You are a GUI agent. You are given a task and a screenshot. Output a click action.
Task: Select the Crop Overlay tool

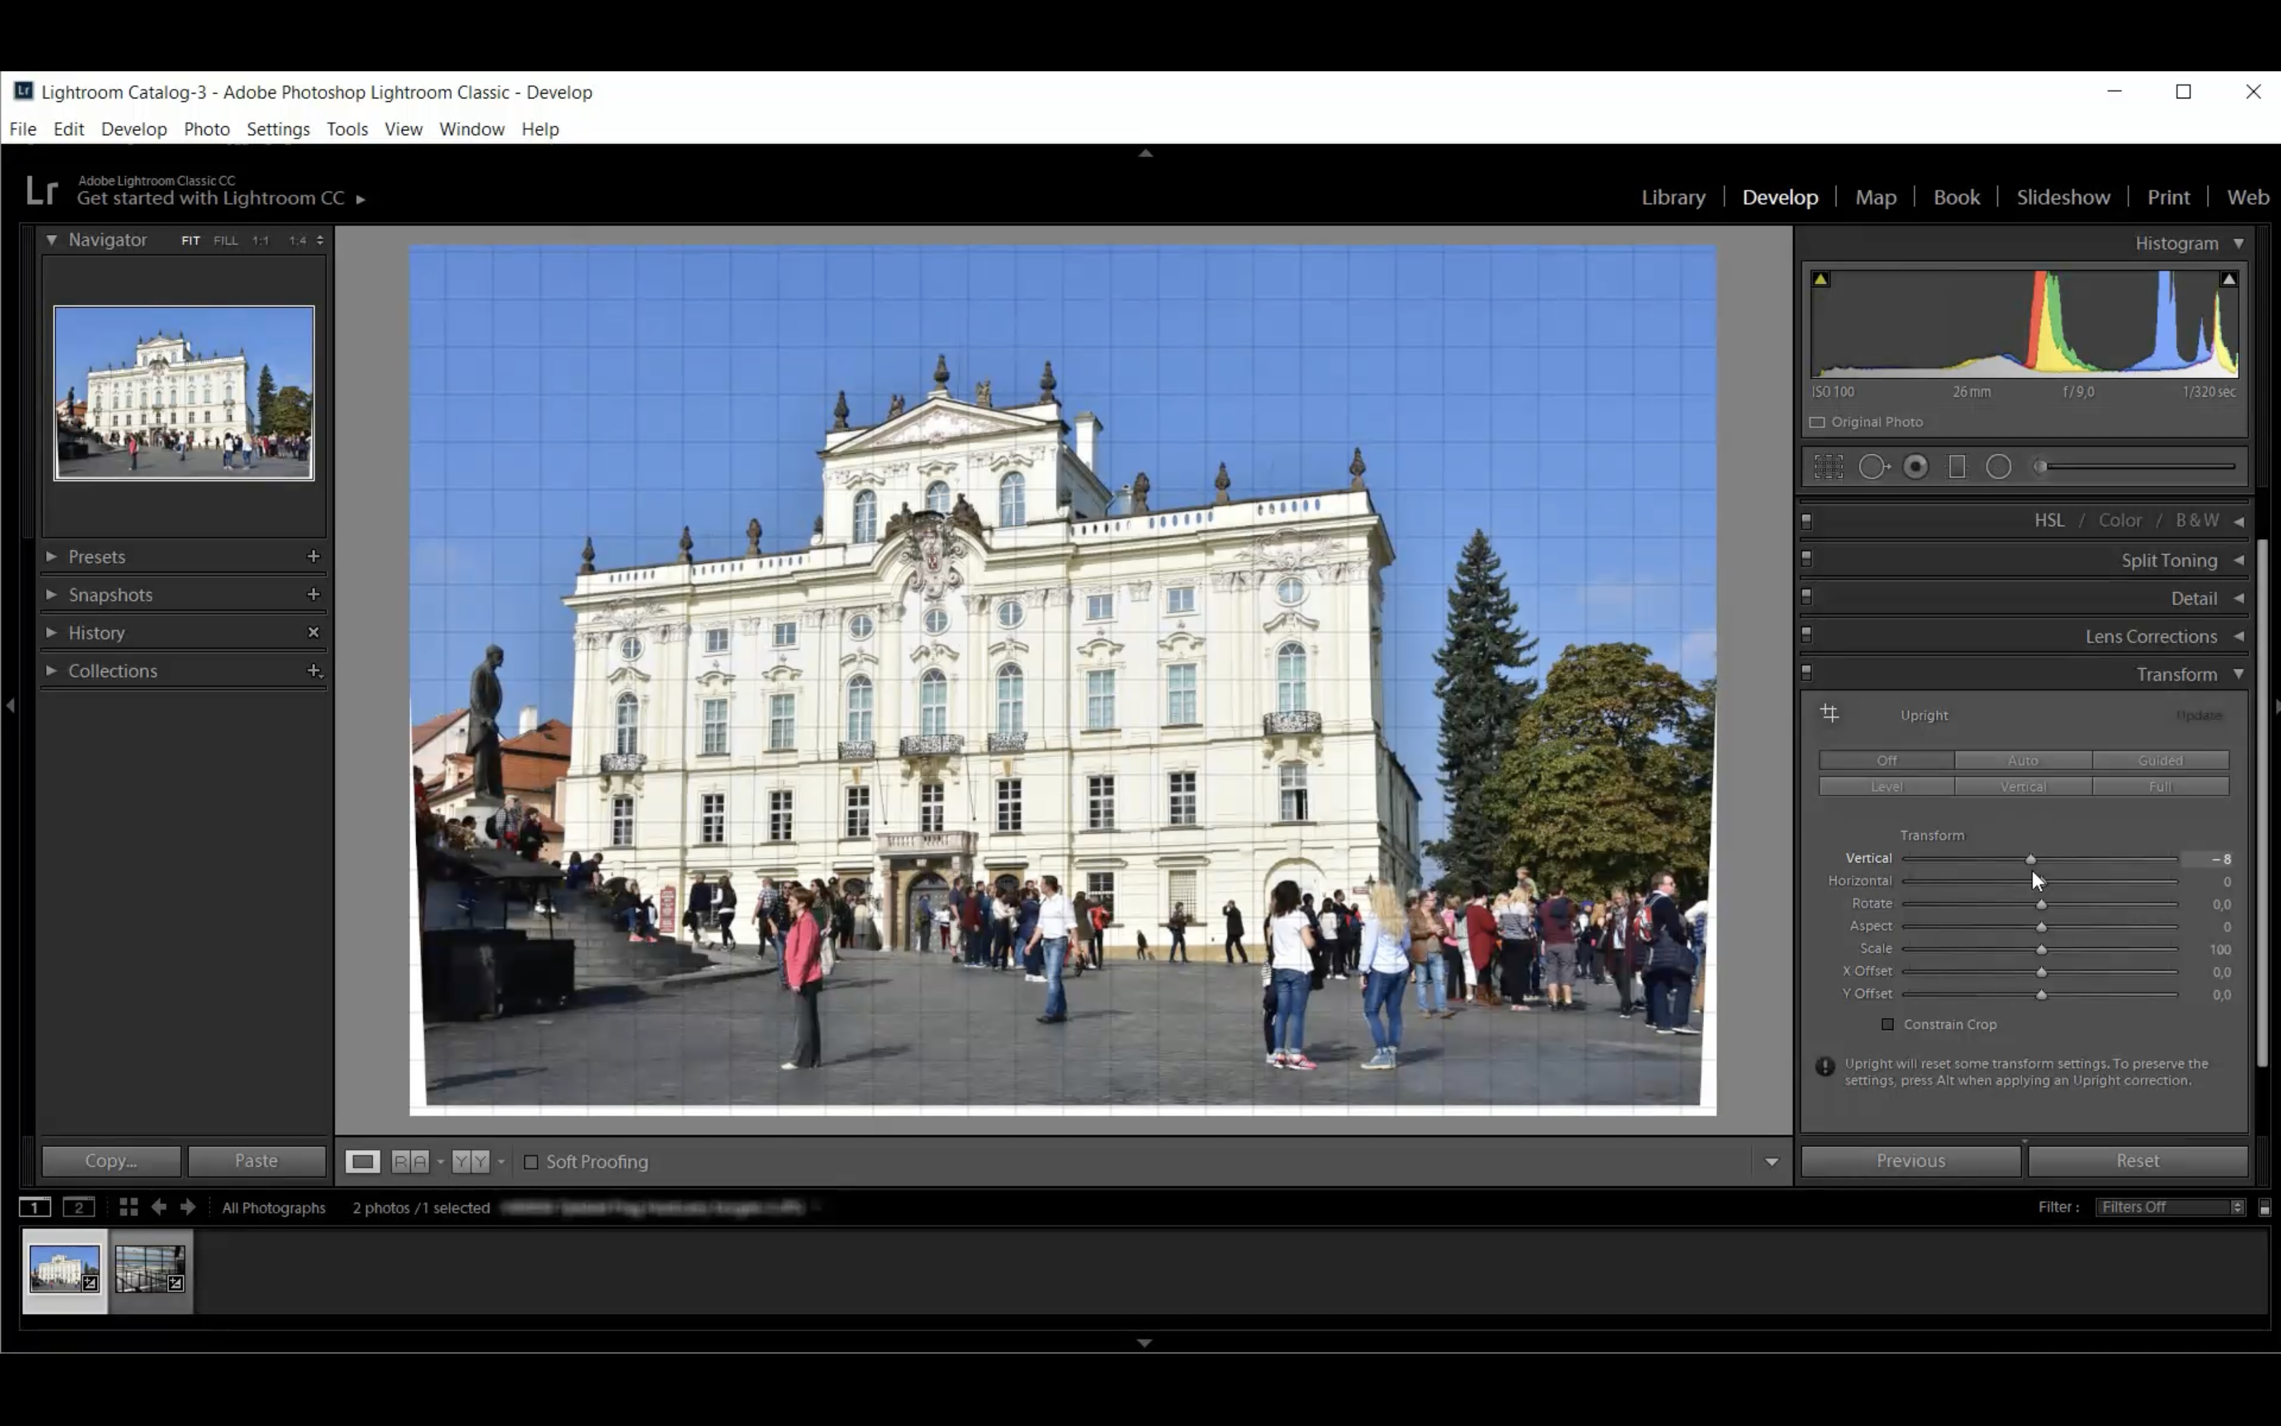point(1829,467)
